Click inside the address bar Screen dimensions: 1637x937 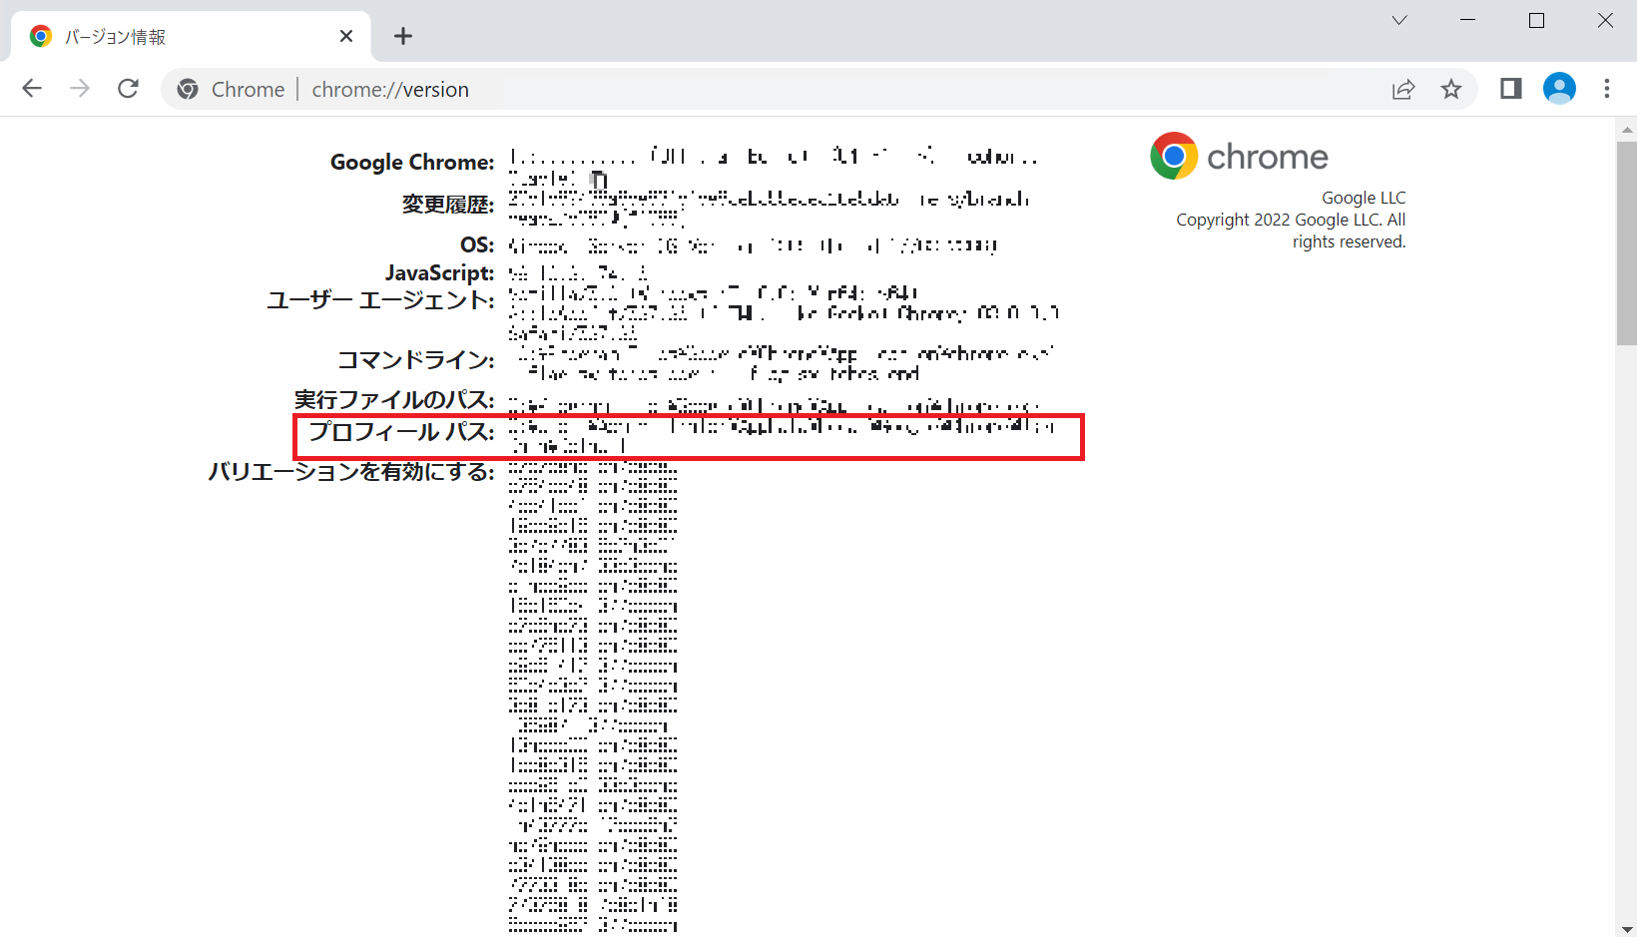[699, 89]
